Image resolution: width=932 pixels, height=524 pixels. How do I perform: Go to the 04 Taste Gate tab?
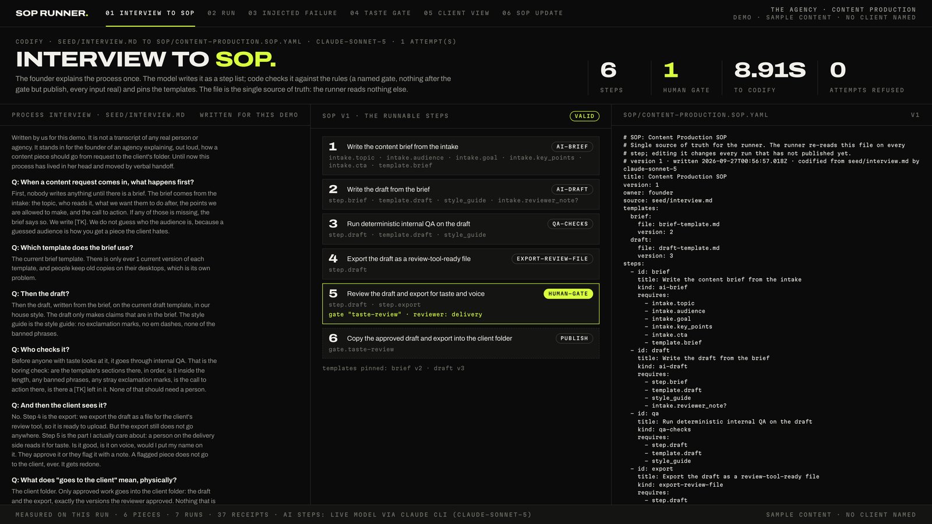(x=380, y=13)
